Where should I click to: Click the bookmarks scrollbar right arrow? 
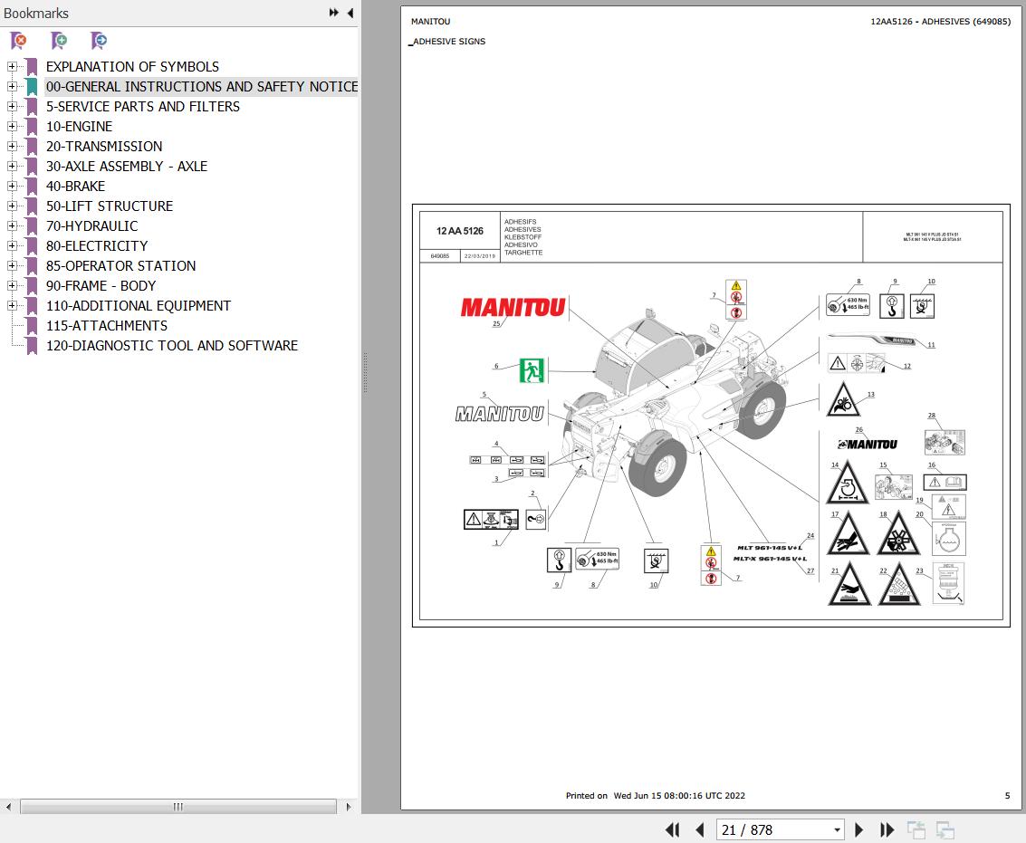(349, 807)
